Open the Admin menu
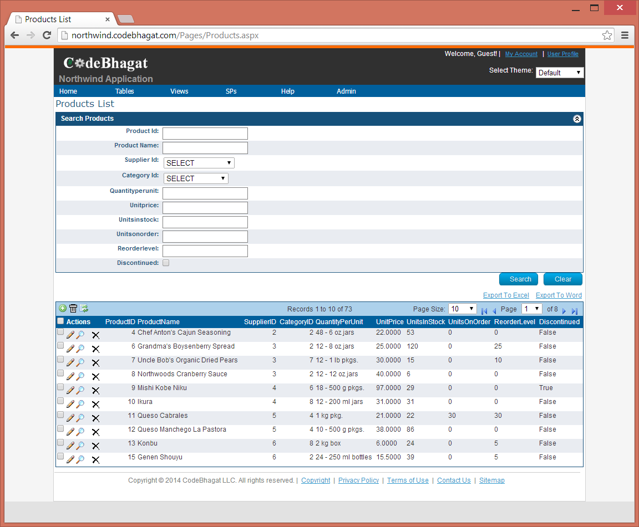The image size is (639, 527). pos(346,91)
